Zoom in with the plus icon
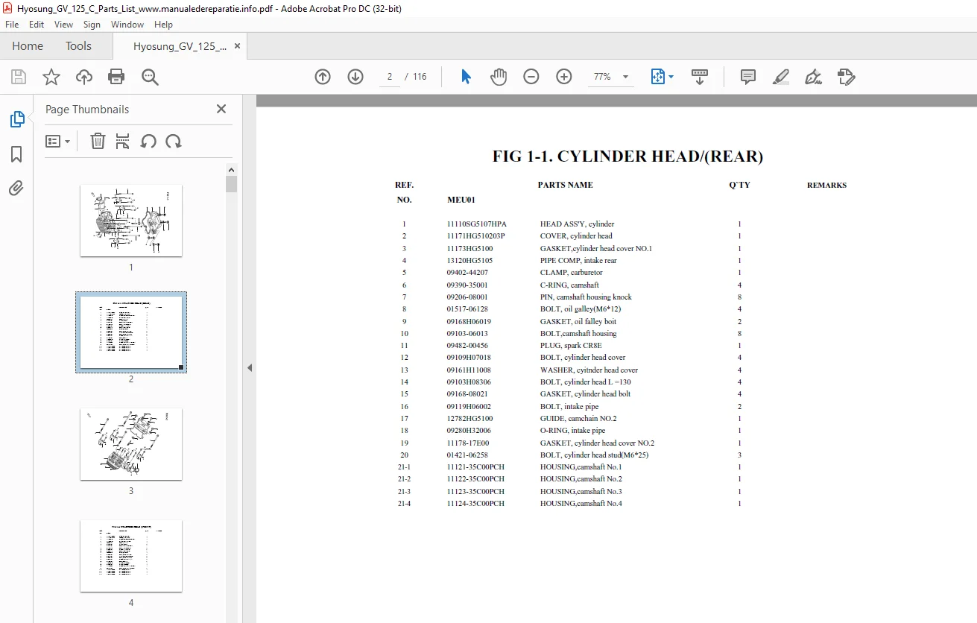 coord(564,77)
